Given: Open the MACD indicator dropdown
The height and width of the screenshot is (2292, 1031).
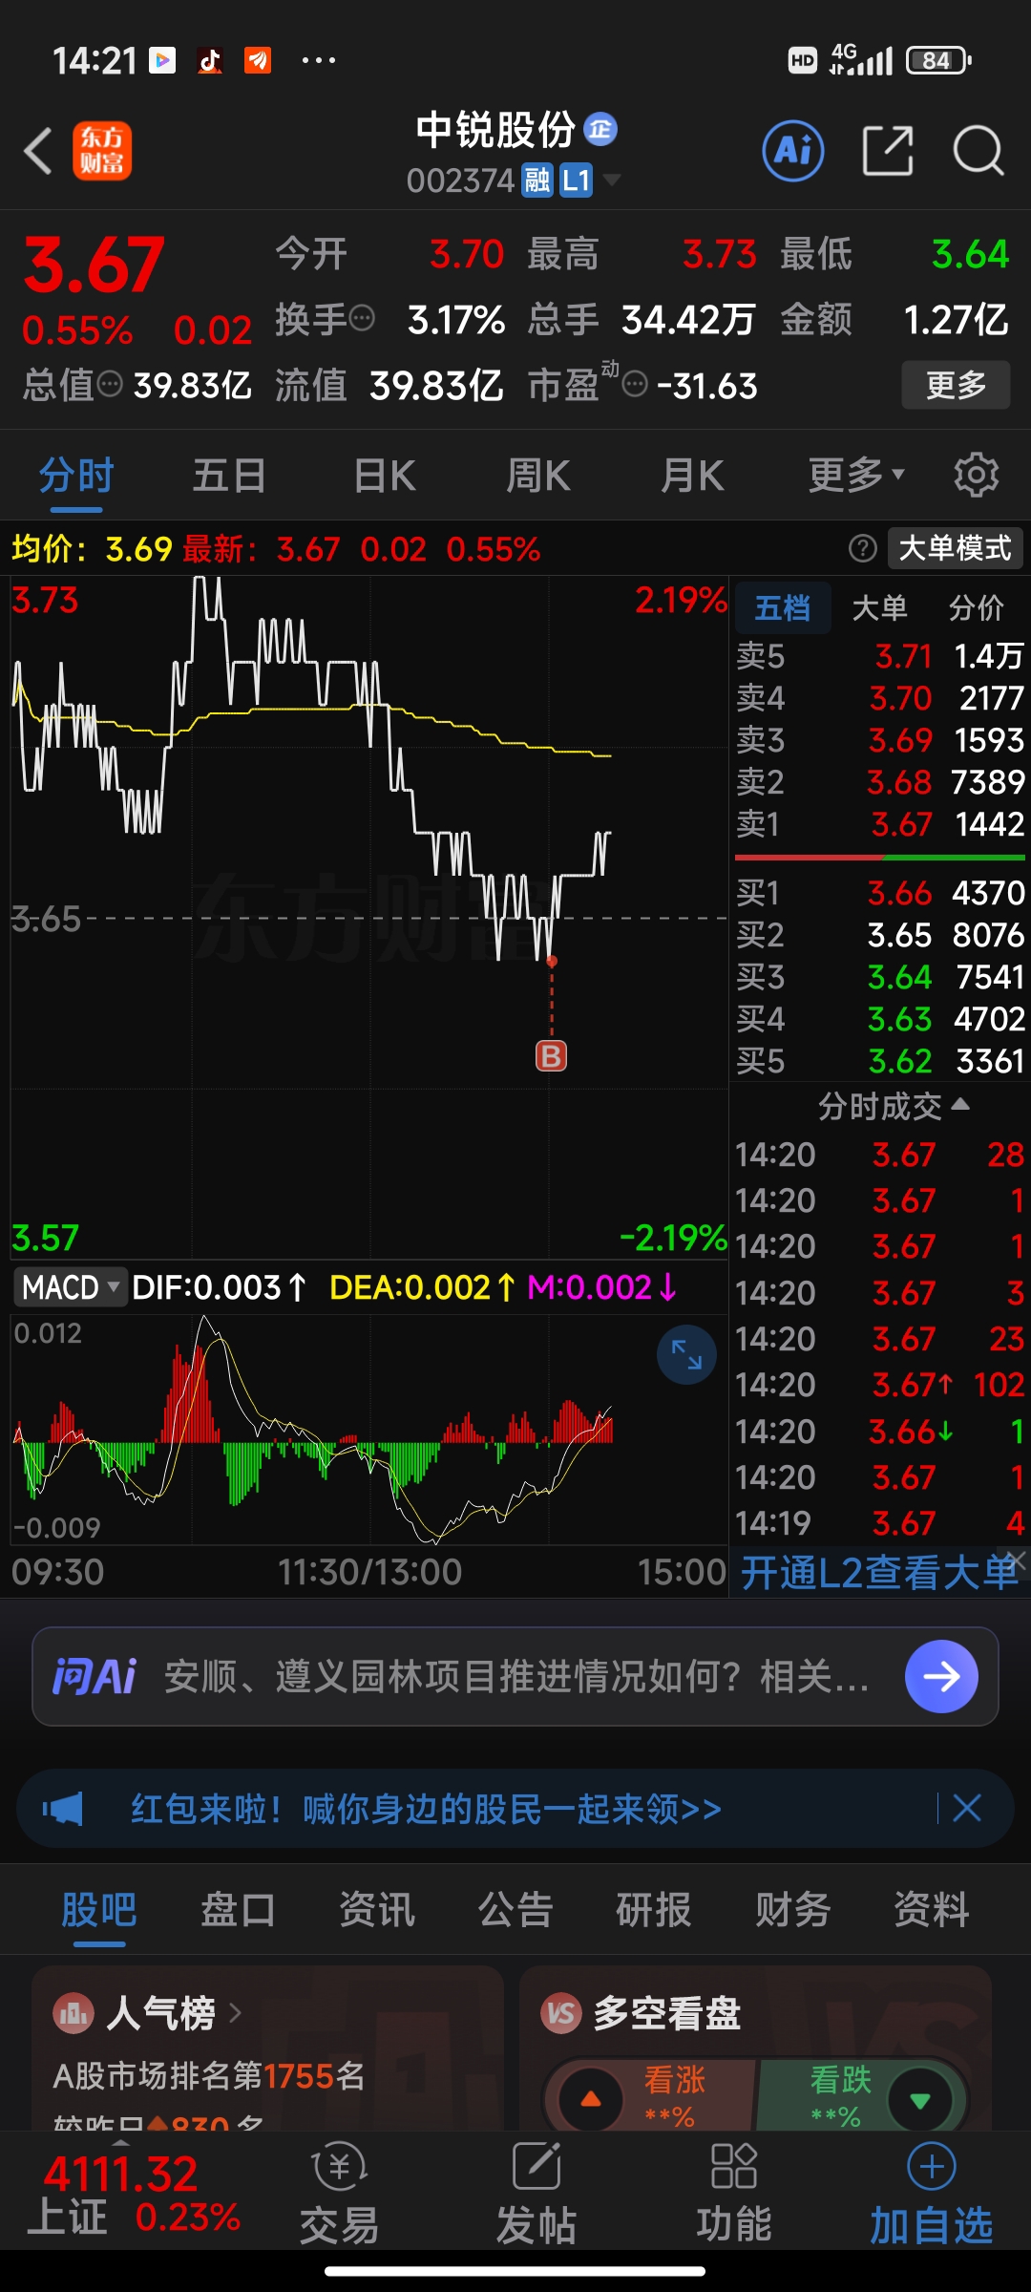Looking at the screenshot, I should 70,1286.
